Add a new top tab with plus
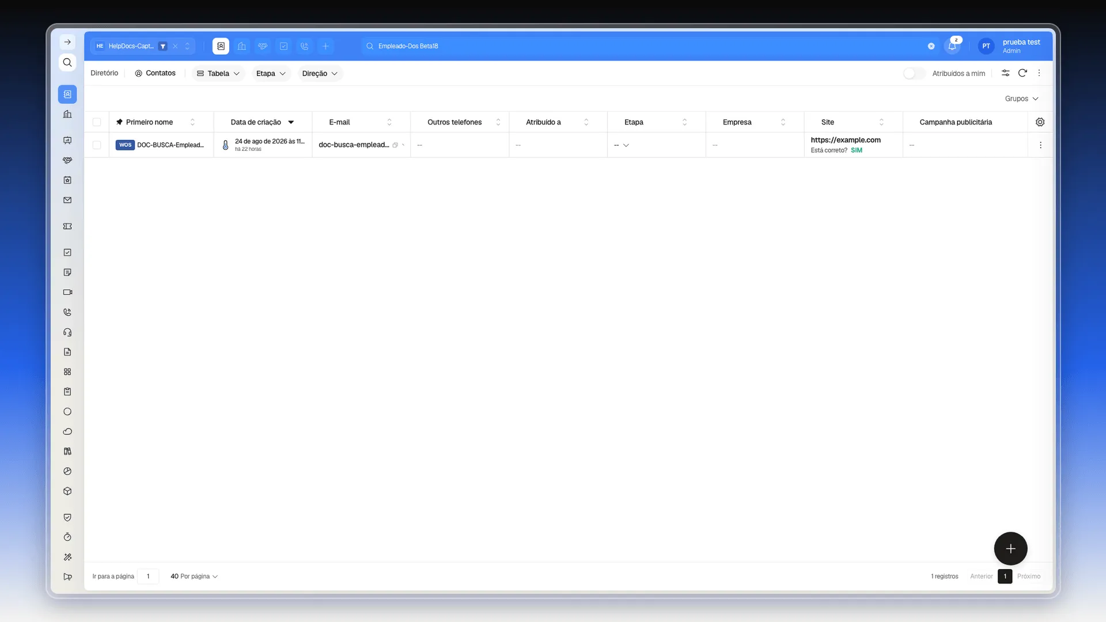1106x622 pixels. (325, 46)
